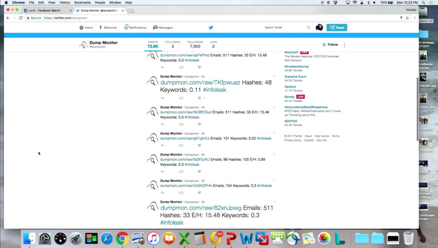Select the Following 2 profile tab
Image resolution: width=438 pixels, height=248 pixels.
173,44
